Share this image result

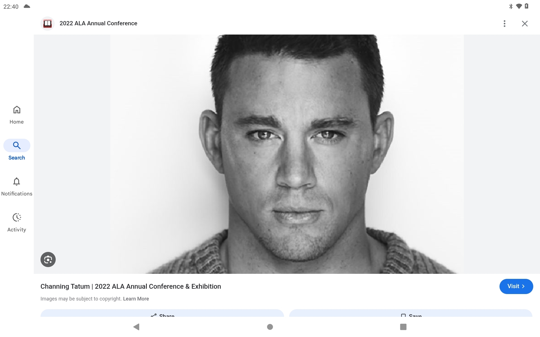162,313
